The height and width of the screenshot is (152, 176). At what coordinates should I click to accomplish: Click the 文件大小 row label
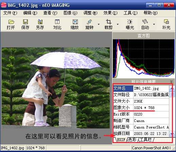[123, 101]
